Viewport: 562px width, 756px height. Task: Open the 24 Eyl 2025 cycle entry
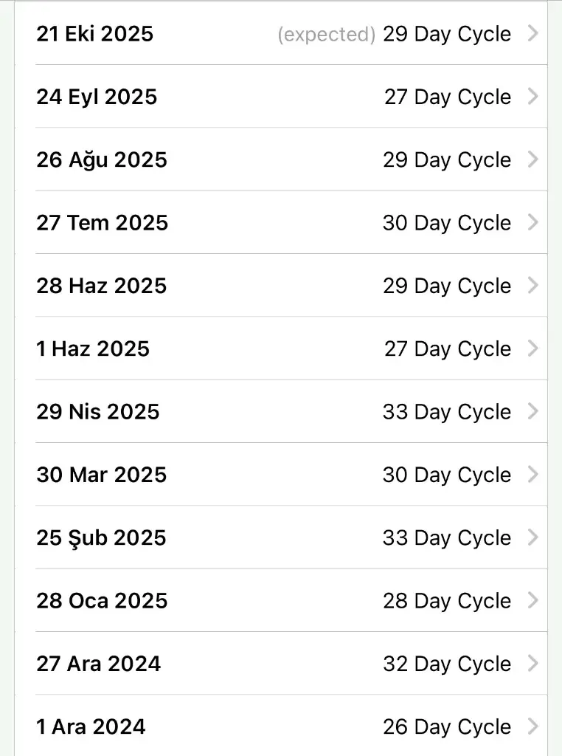click(280, 97)
